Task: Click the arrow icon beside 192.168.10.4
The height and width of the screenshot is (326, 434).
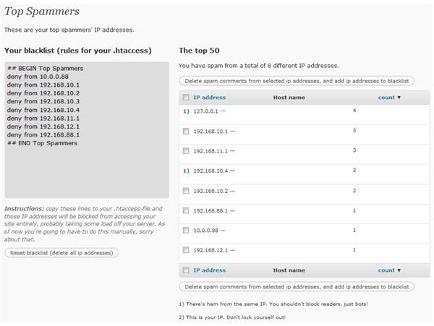Action: click(232, 171)
